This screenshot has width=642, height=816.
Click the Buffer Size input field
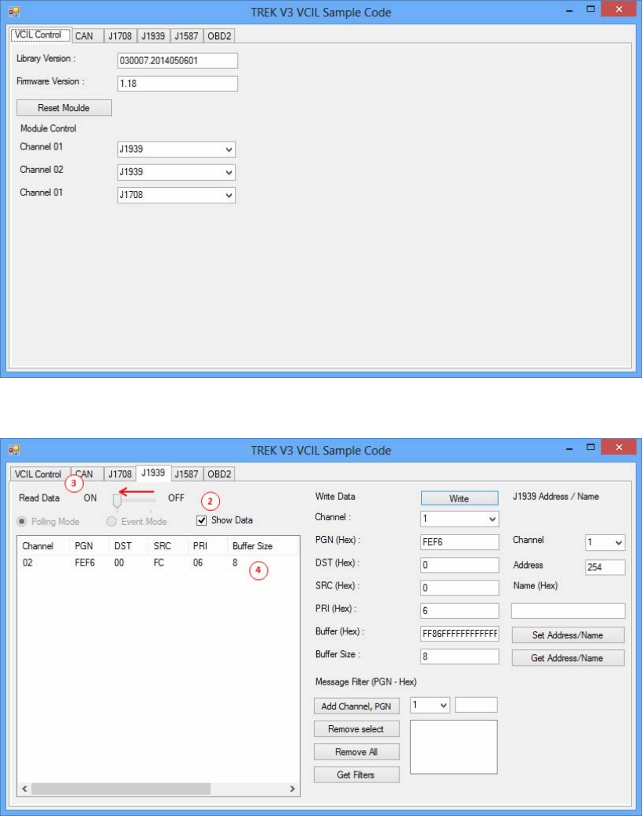(460, 656)
